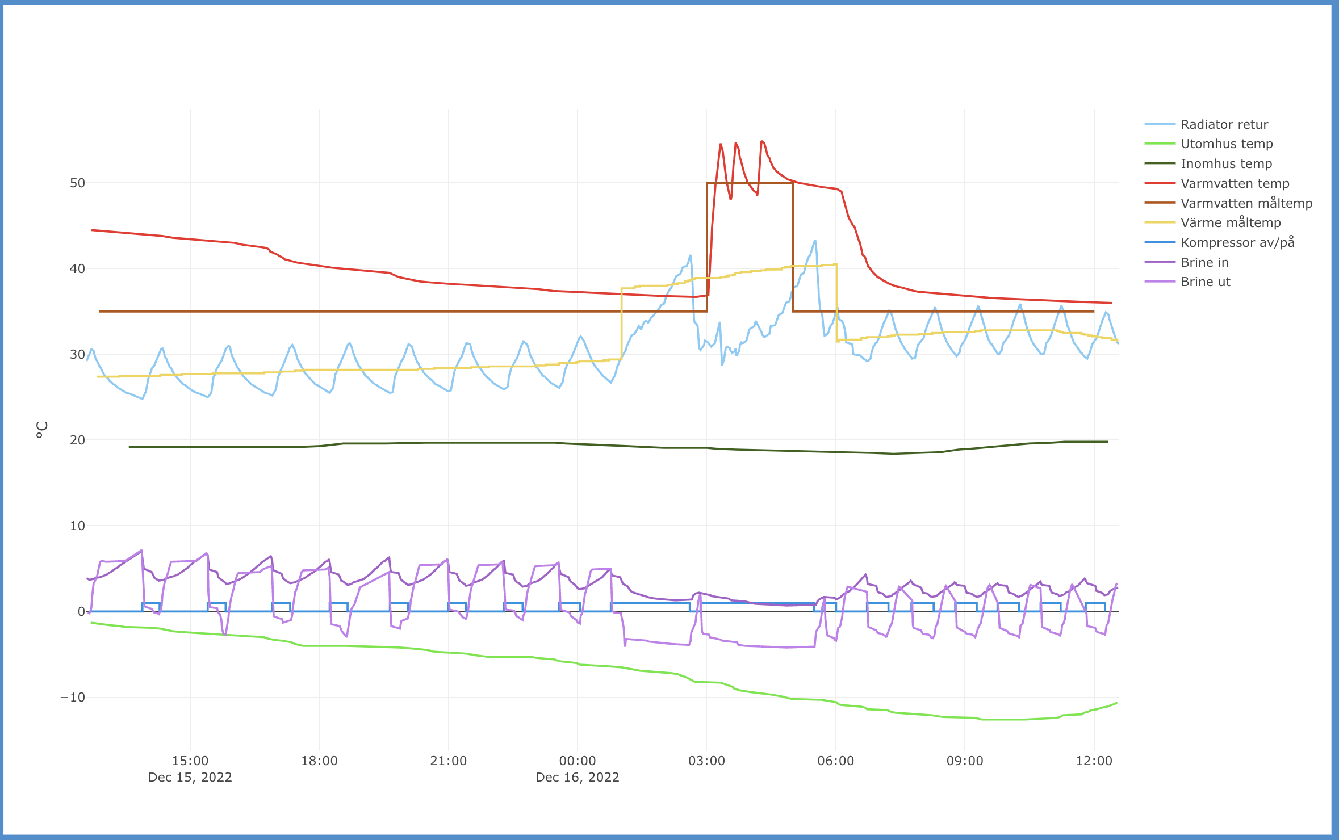Toggle Inomhus temp series visibility
This screenshot has width=1339, height=840.
(x=1226, y=163)
